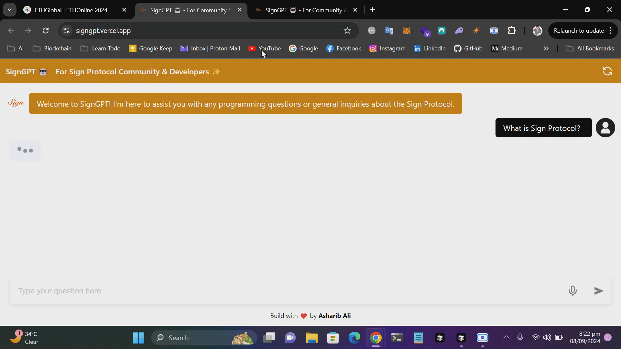Open the Google Translate extension
The height and width of the screenshot is (349, 621).
[389, 31]
